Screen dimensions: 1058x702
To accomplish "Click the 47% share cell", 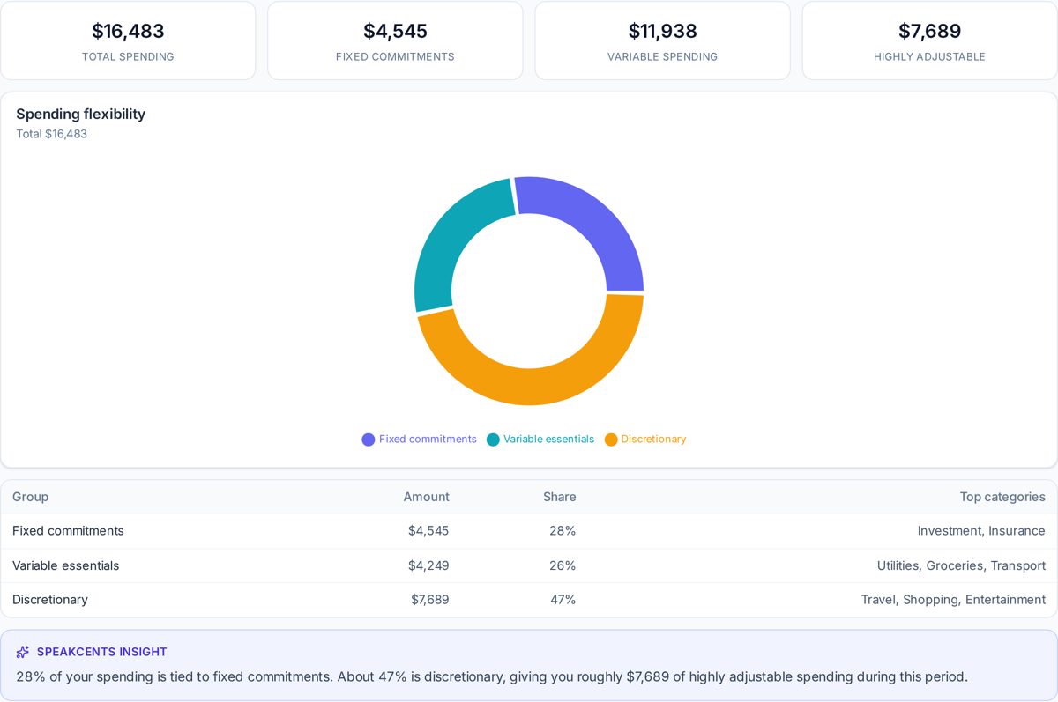I will (x=563, y=600).
